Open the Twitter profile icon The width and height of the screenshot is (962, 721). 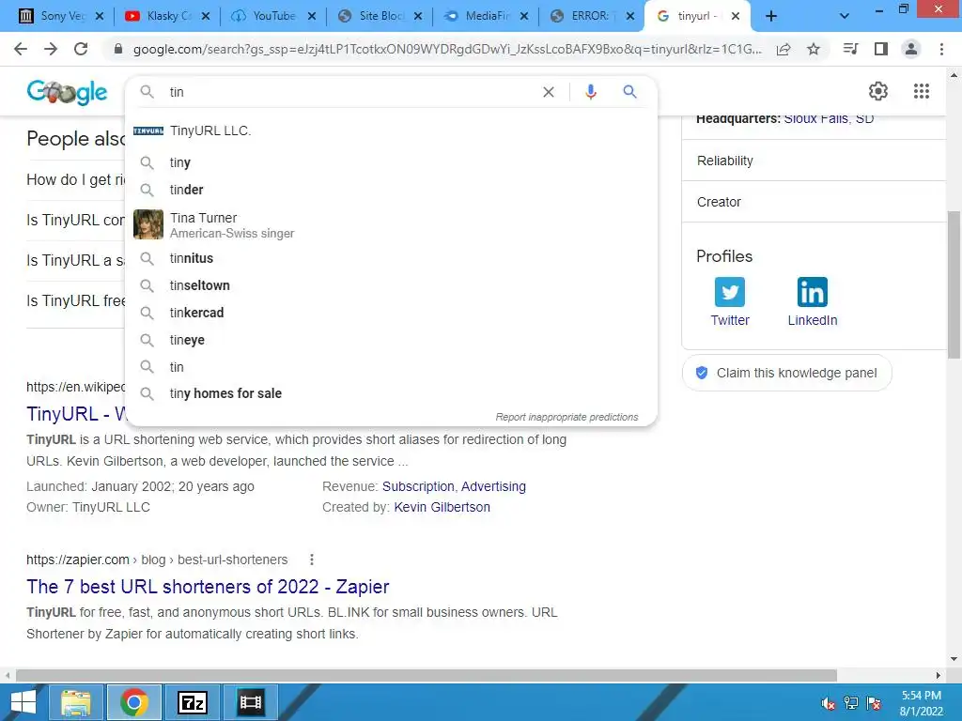(730, 292)
